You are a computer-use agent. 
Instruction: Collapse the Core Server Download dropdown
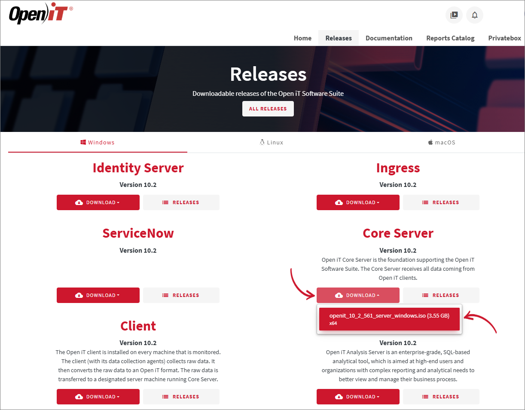(358, 295)
